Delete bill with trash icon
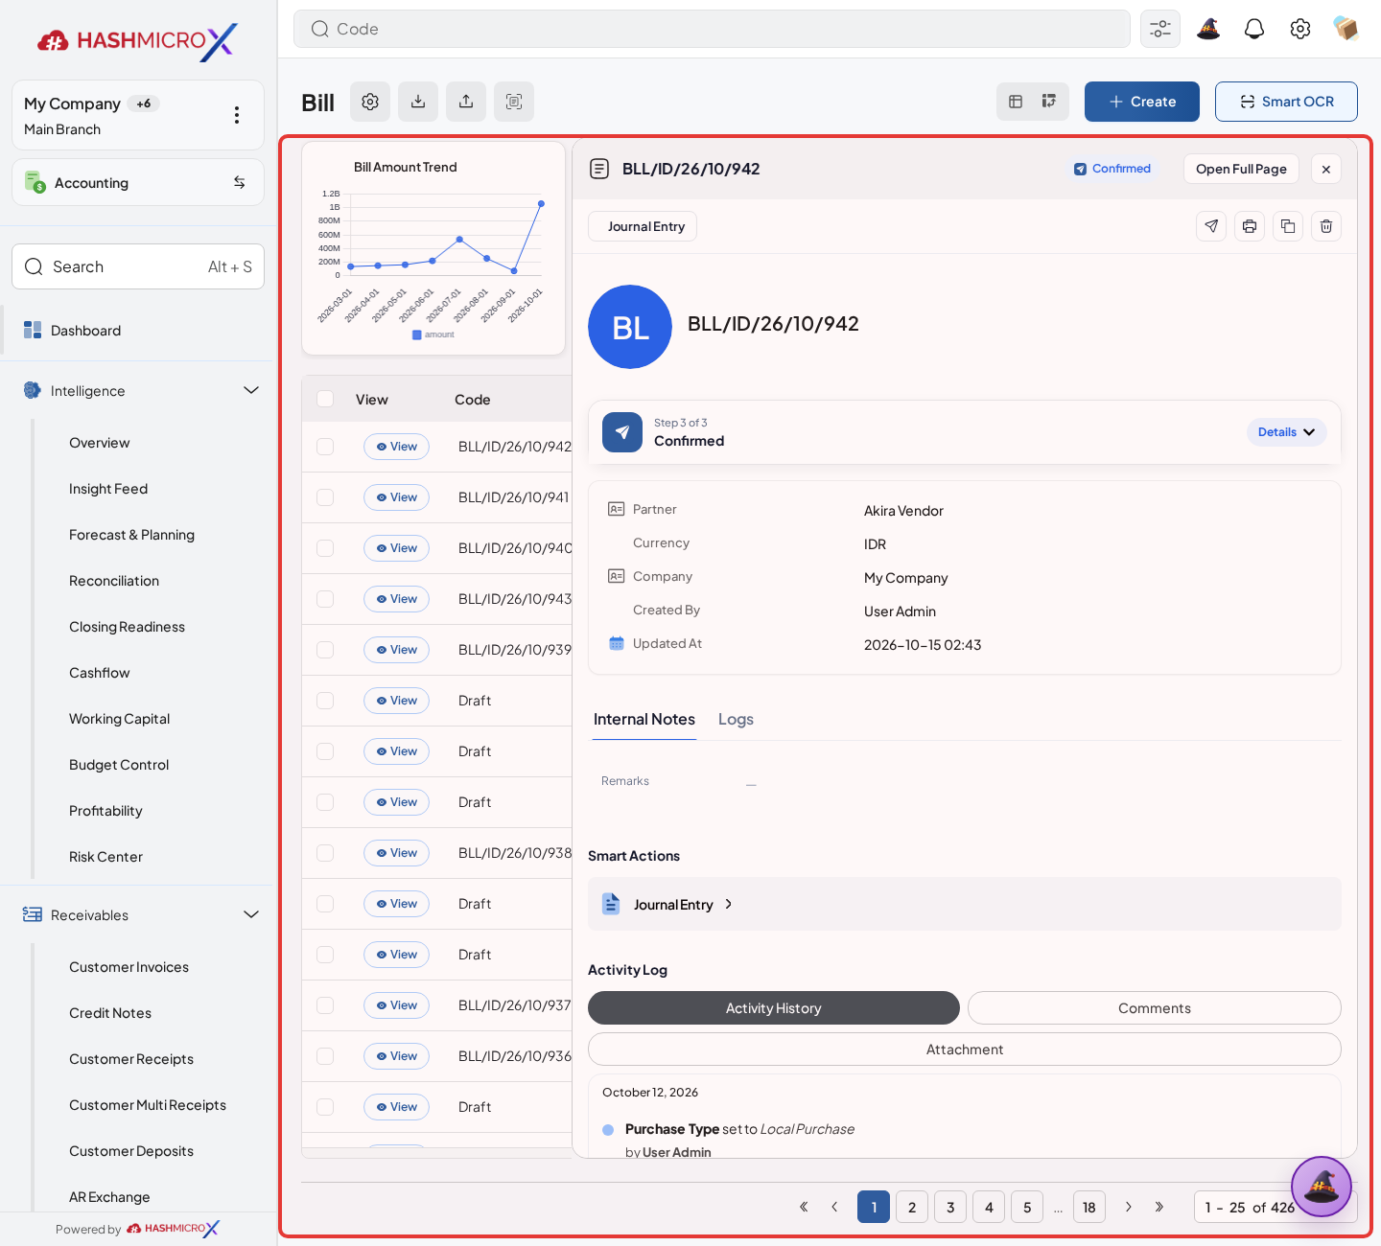1381x1246 pixels. click(1326, 226)
